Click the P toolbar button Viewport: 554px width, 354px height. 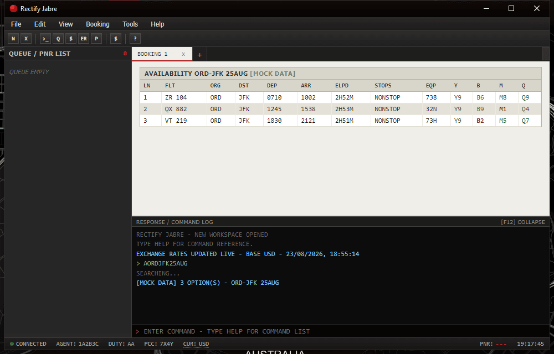click(96, 39)
